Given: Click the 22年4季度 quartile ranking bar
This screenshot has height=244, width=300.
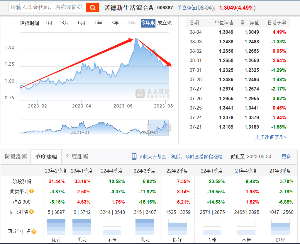Looking at the screenshot, I should click(x=112, y=227).
